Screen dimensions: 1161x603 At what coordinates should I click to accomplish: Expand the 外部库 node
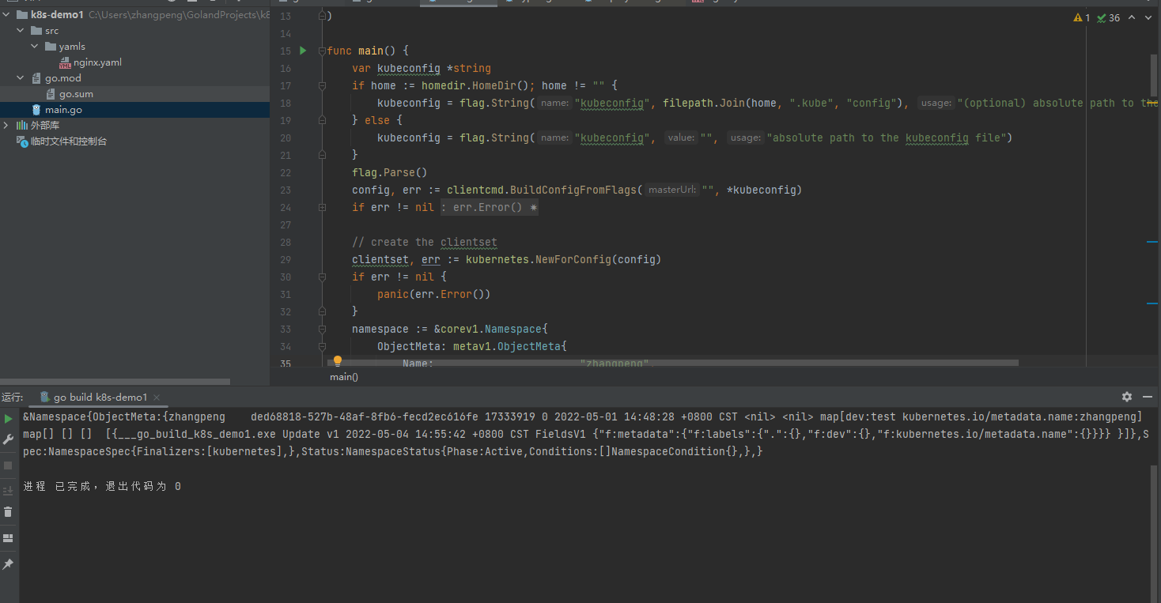pyautogui.click(x=6, y=126)
